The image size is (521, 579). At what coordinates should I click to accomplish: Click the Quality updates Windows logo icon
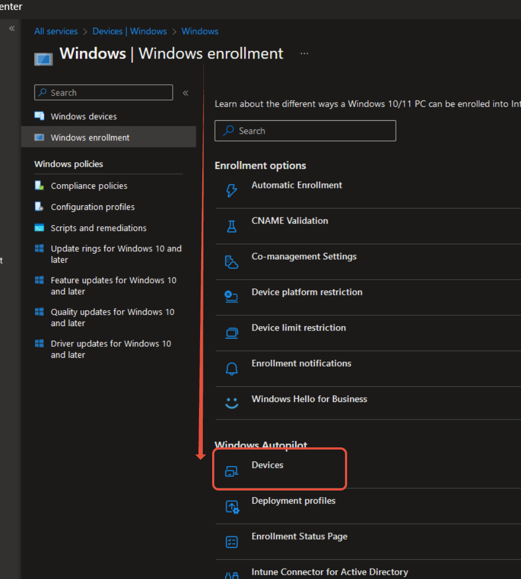point(39,312)
